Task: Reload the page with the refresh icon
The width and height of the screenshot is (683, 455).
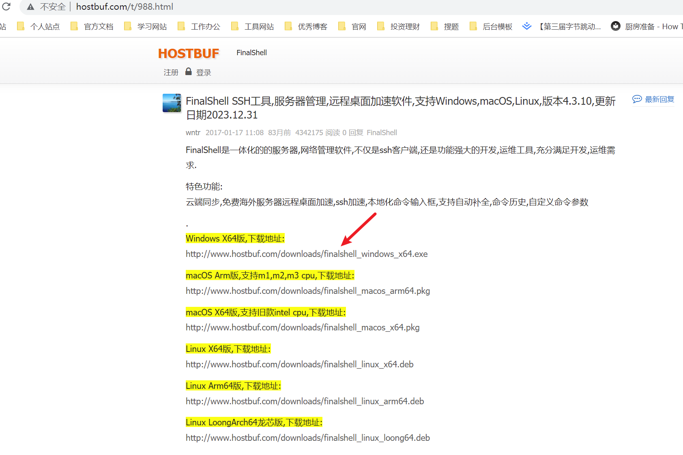Action: tap(6, 6)
